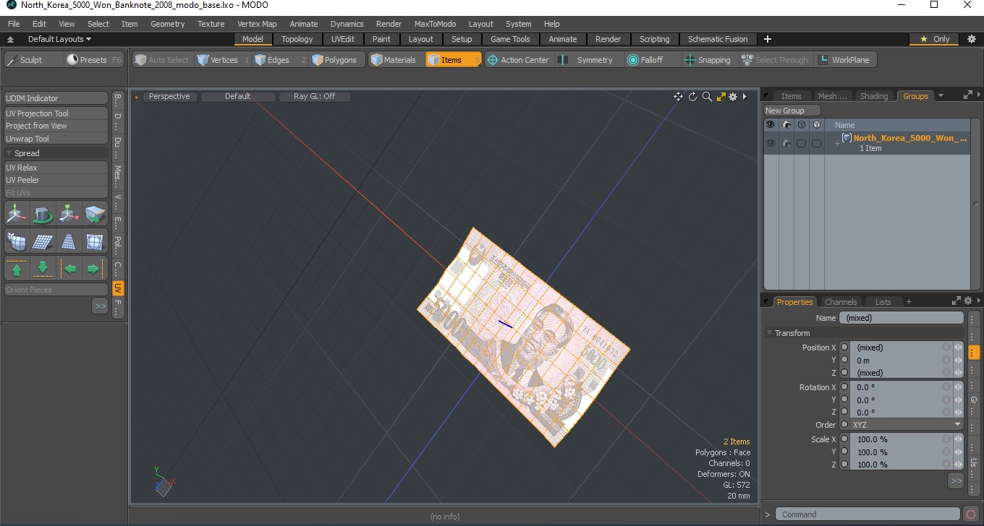Toggle render camera of North_Korea group

tap(786, 143)
